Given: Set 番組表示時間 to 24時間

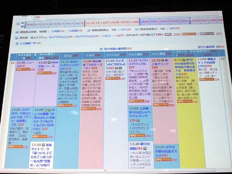Looking at the screenshot, I should click(73, 31).
